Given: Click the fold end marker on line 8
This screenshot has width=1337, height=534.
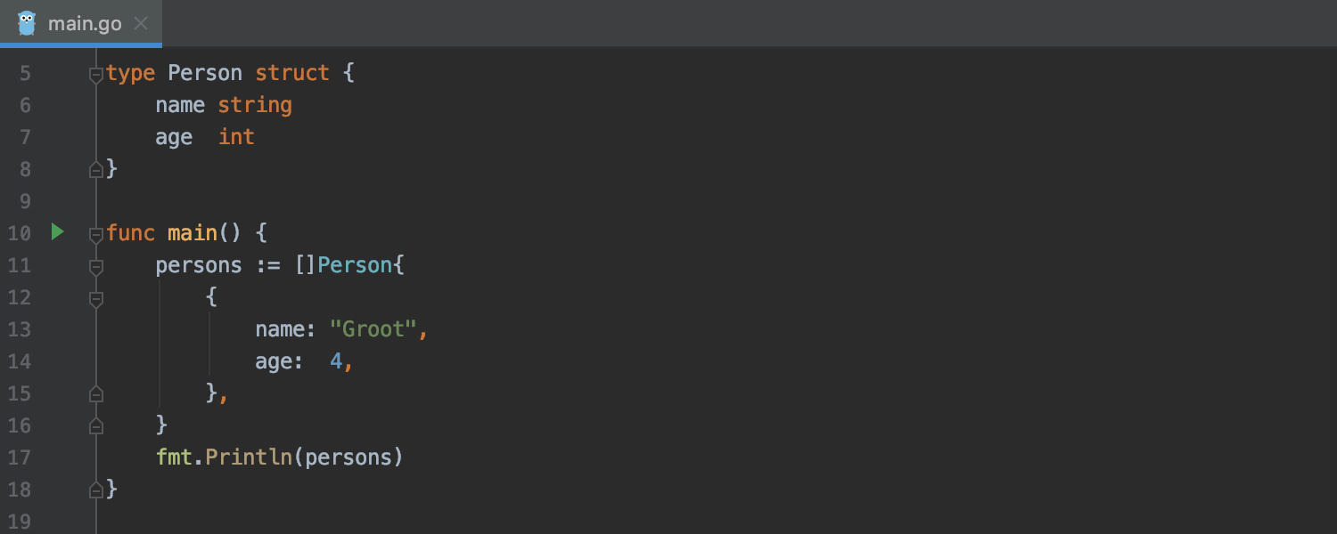Looking at the screenshot, I should point(96,169).
